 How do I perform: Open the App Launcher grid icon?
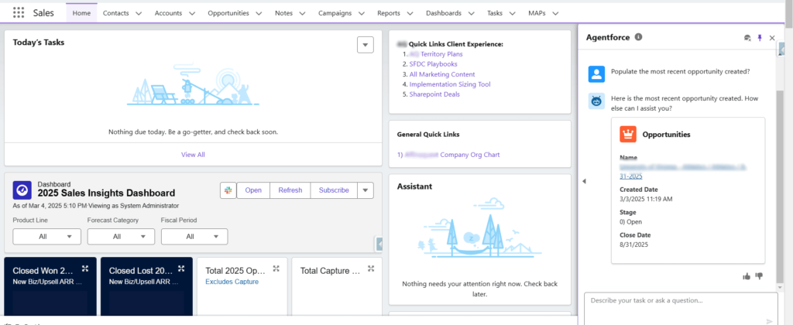coord(19,13)
